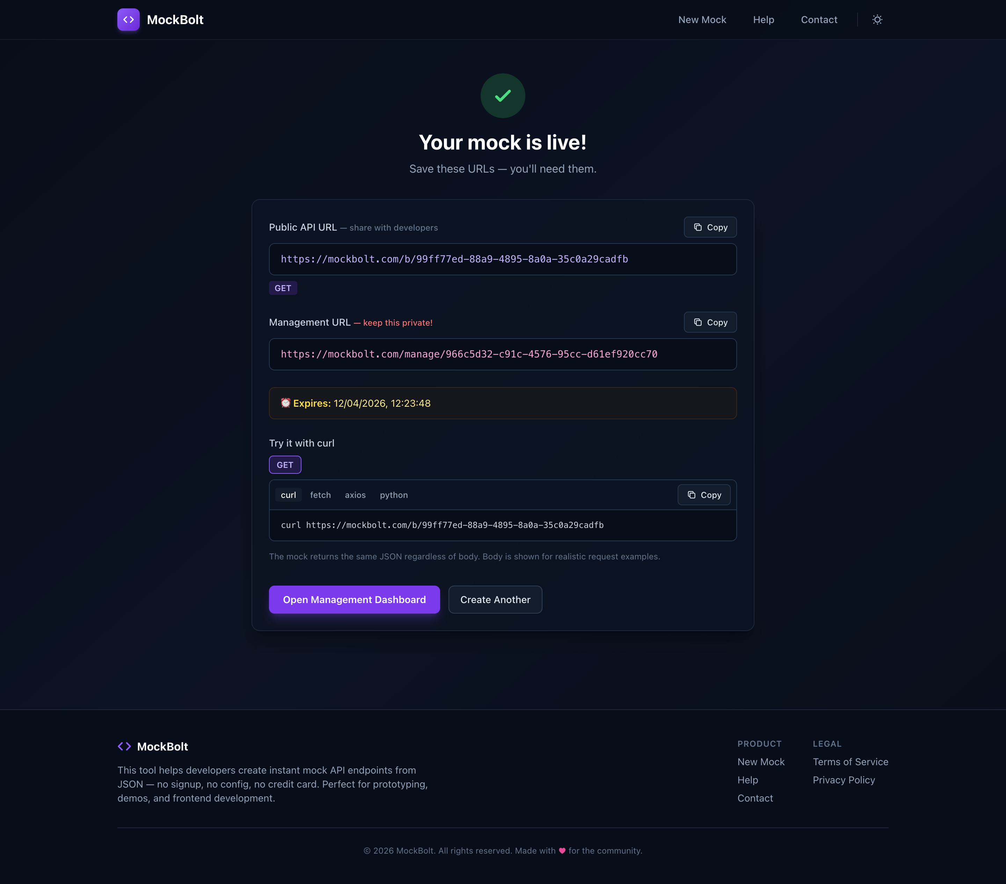Switch to the axios code tab
1006x884 pixels.
[355, 495]
